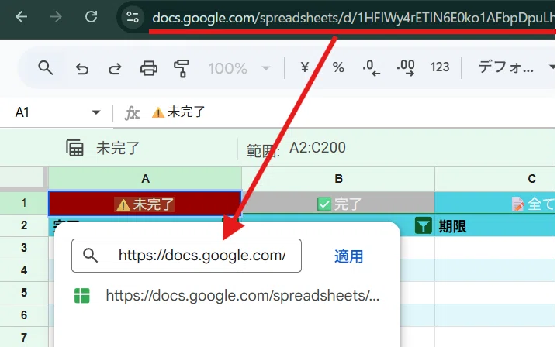Click the range value A2:C200
Image resolution: width=557 pixels, height=347 pixels.
pyautogui.click(x=317, y=148)
